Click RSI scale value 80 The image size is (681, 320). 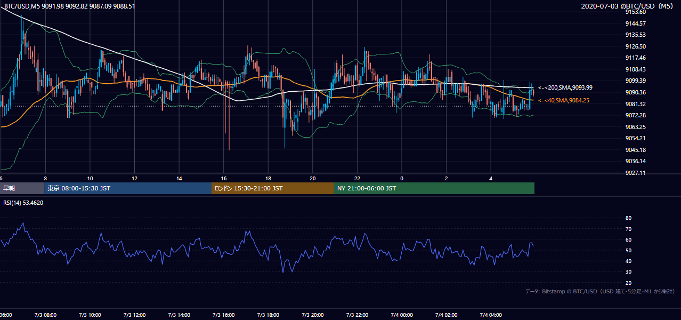(x=628, y=218)
